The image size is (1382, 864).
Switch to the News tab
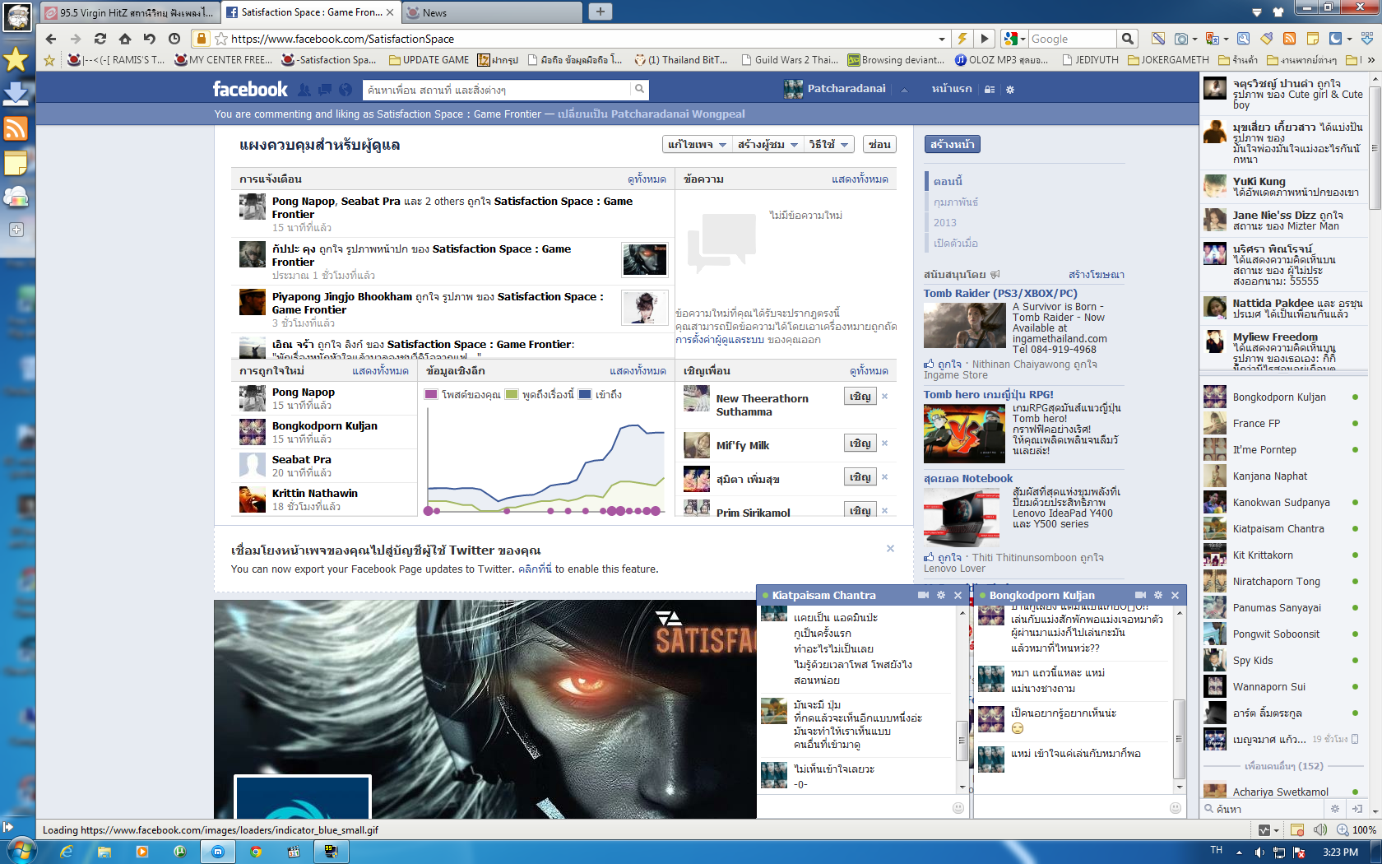pos(492,12)
